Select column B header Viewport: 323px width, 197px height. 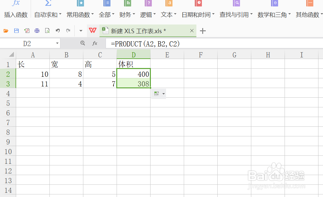pyautogui.click(x=66, y=55)
